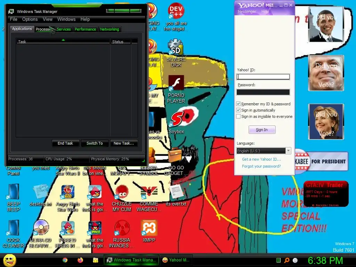Click the Switch To button
The height and width of the screenshot is (267, 356).
[x=95, y=143]
